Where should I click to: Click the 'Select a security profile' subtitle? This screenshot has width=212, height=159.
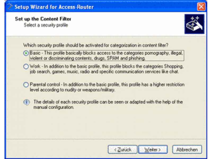point(46,25)
